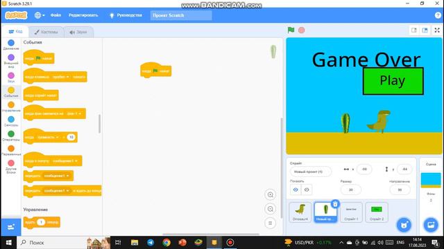Select the Events (События) block category

pos(11,92)
